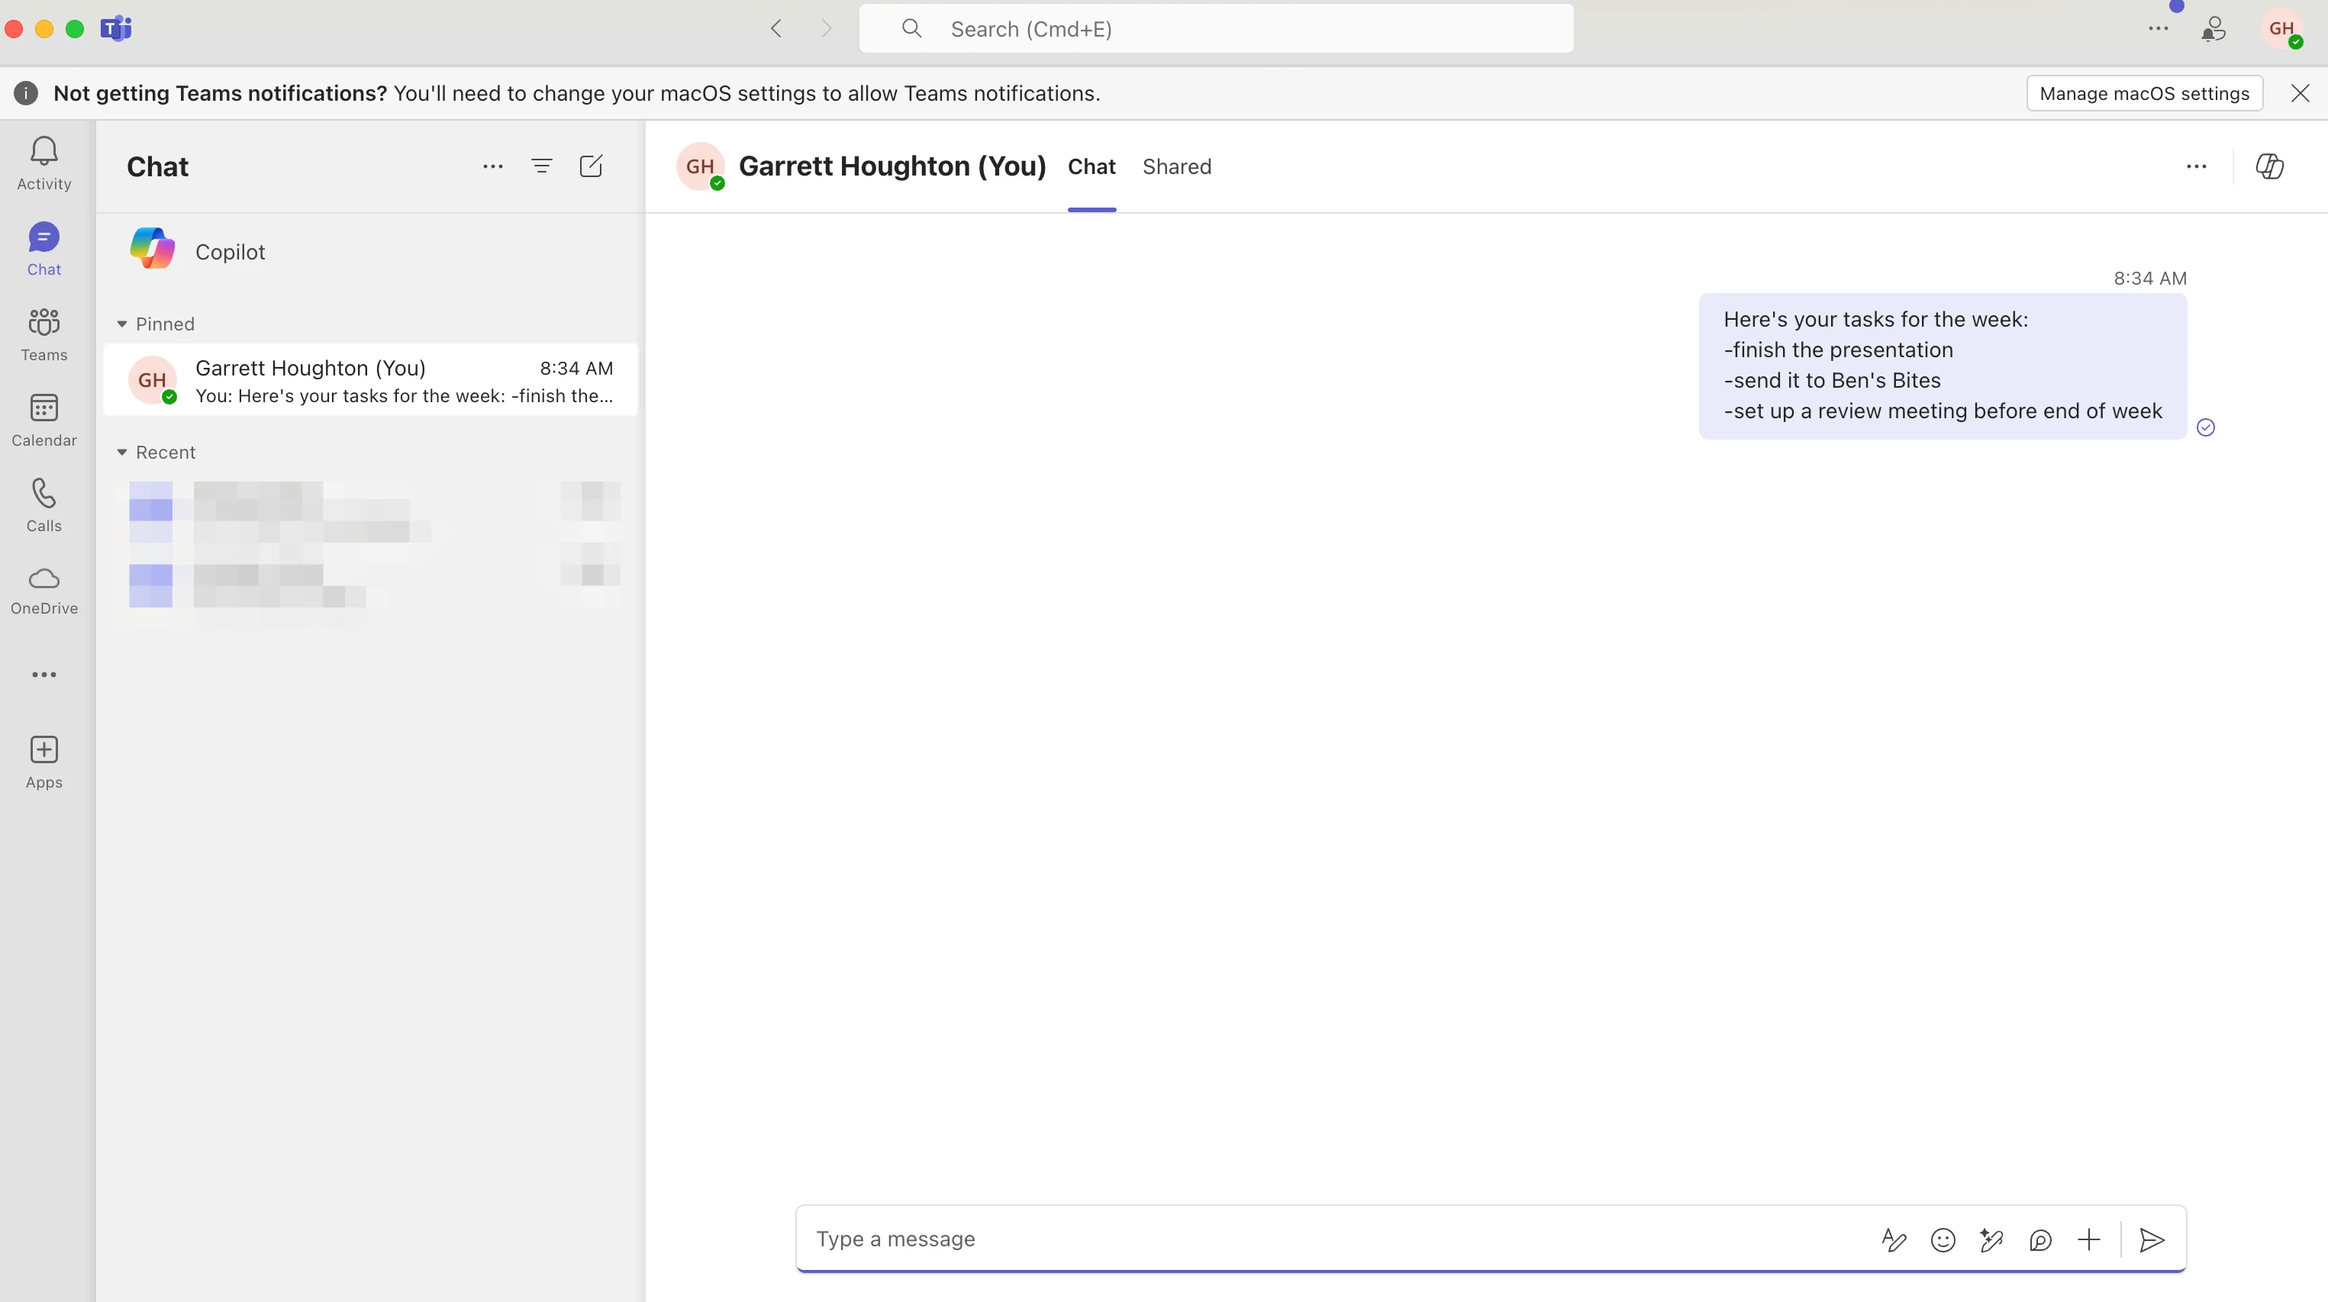
Task: Open the Calendar in sidebar
Action: [x=44, y=419]
